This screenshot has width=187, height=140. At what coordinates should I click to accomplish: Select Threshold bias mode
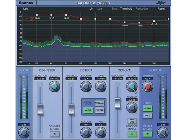tap(126, 9)
